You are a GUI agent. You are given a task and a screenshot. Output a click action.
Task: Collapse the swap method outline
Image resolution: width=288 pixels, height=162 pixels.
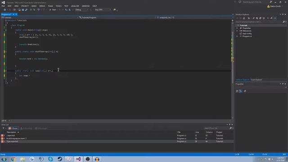click(6, 71)
